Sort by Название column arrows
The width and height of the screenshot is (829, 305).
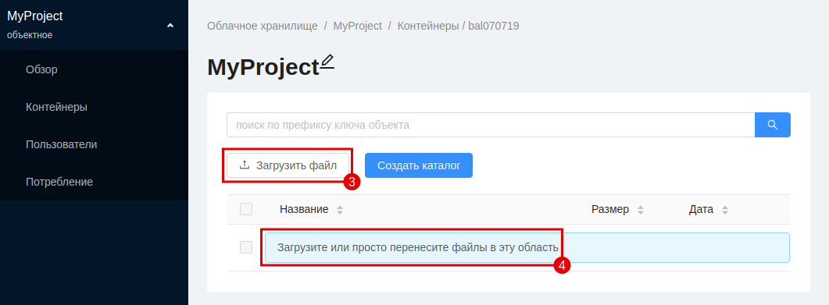(340, 210)
